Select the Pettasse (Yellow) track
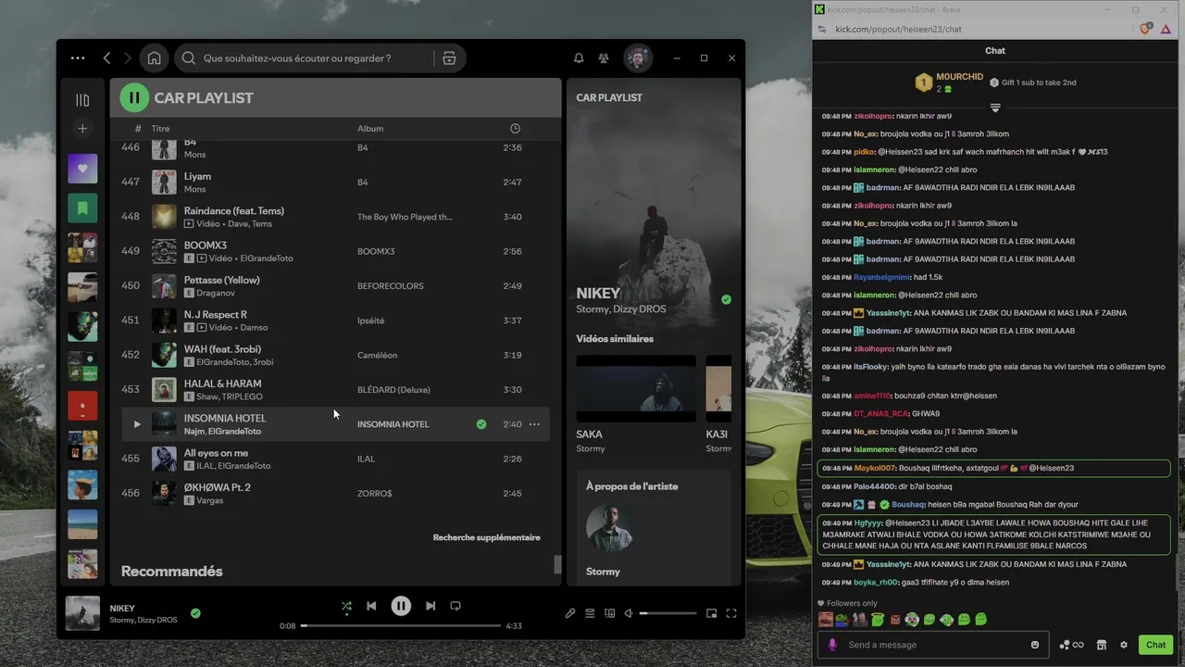 335,285
